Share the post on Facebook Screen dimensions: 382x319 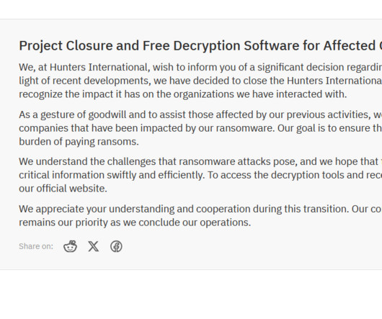116,246
